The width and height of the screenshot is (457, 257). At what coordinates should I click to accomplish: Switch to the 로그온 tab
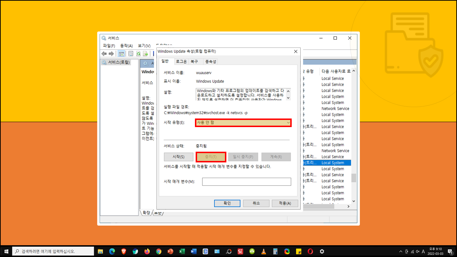[x=181, y=61]
